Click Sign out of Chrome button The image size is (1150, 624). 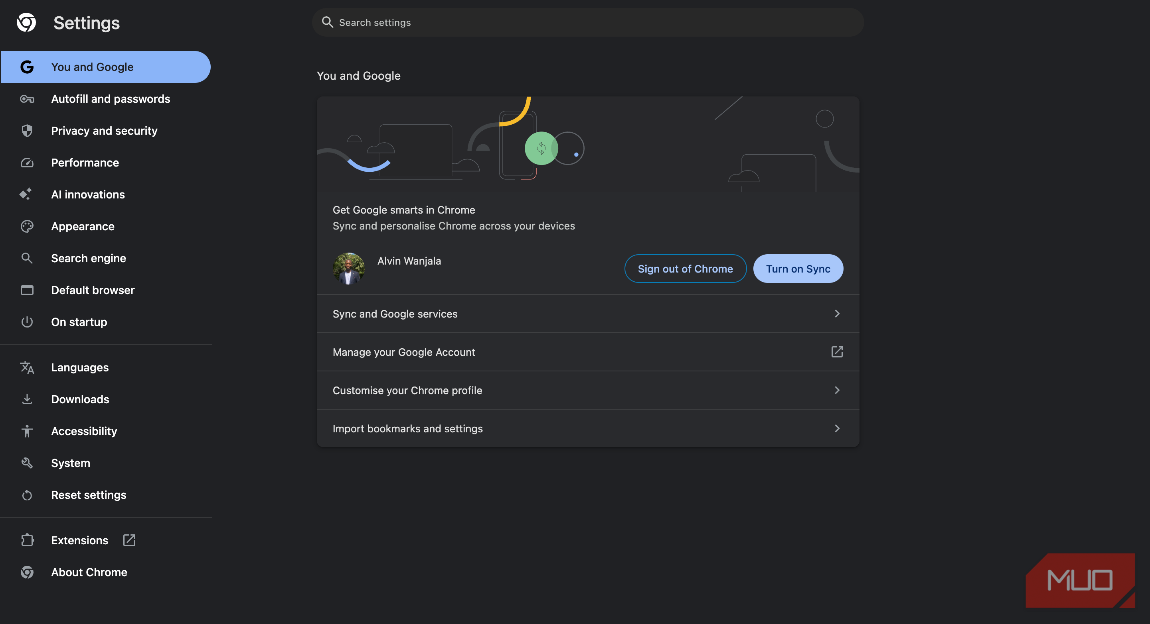tap(685, 269)
